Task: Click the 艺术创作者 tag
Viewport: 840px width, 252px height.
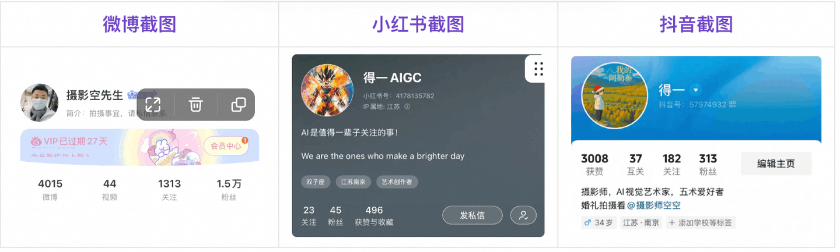Action: 397,182
